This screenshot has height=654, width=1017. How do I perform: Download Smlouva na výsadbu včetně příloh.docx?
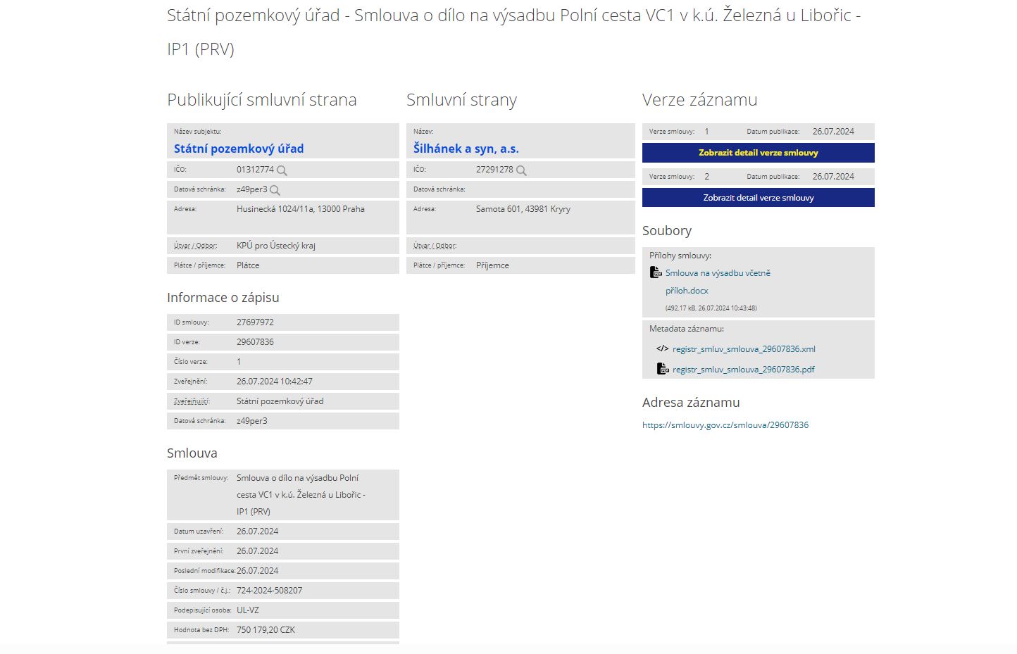pyautogui.click(x=717, y=274)
